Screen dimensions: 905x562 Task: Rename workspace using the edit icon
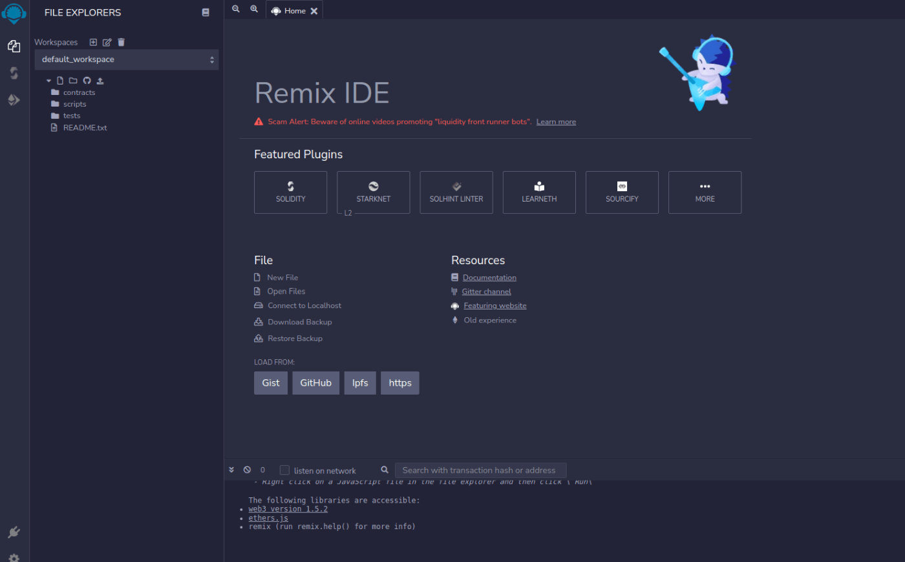[x=107, y=42]
